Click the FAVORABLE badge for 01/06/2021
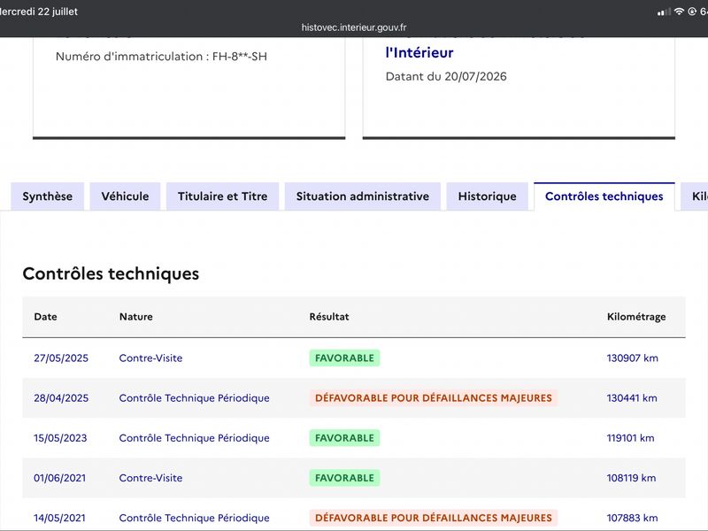Image resolution: width=708 pixels, height=531 pixels. [x=344, y=478]
